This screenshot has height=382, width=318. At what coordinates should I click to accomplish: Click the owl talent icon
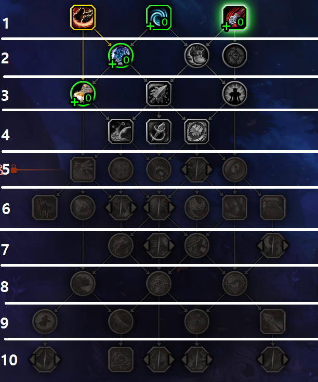point(273,207)
